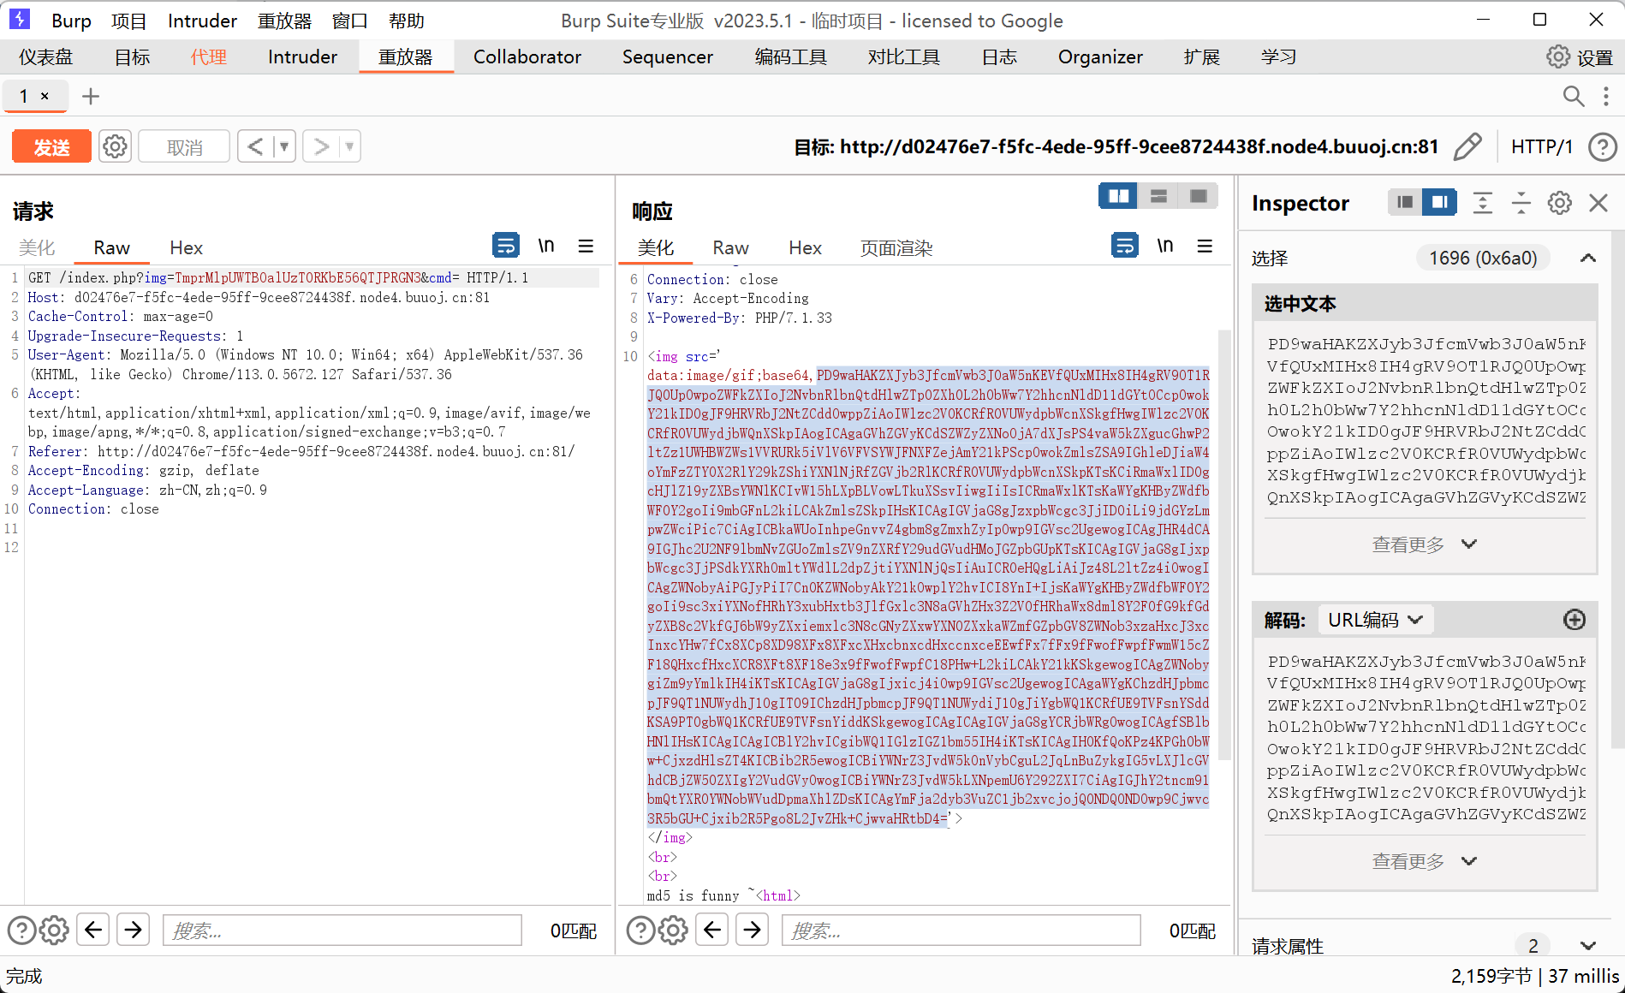Image resolution: width=1625 pixels, height=993 pixels.
Task: Jump to previous request search match
Action: [93, 930]
